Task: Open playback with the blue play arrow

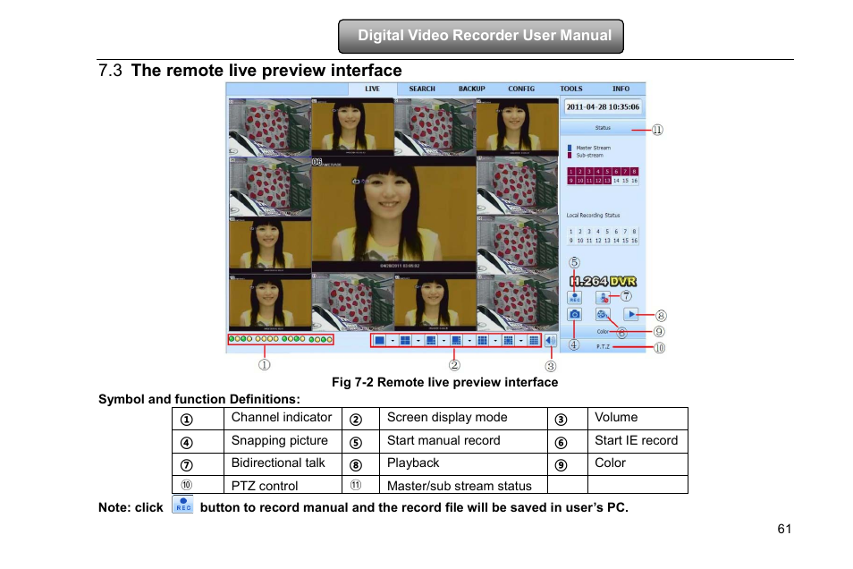Action: tap(630, 314)
